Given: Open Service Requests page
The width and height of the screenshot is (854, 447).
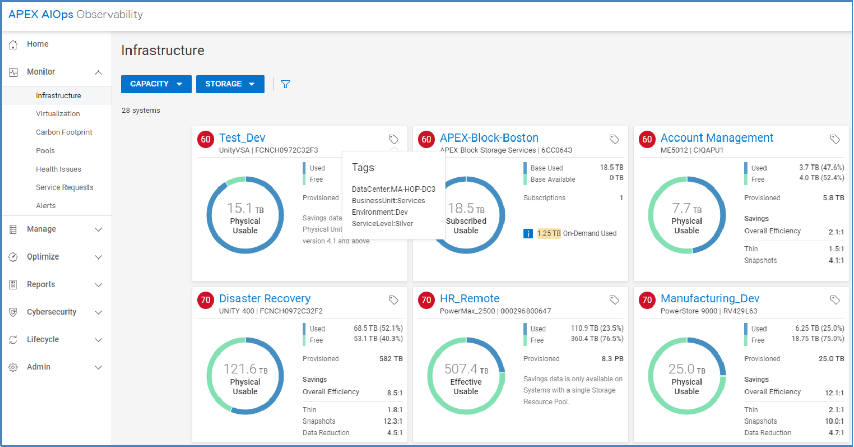Looking at the screenshot, I should click(x=64, y=187).
